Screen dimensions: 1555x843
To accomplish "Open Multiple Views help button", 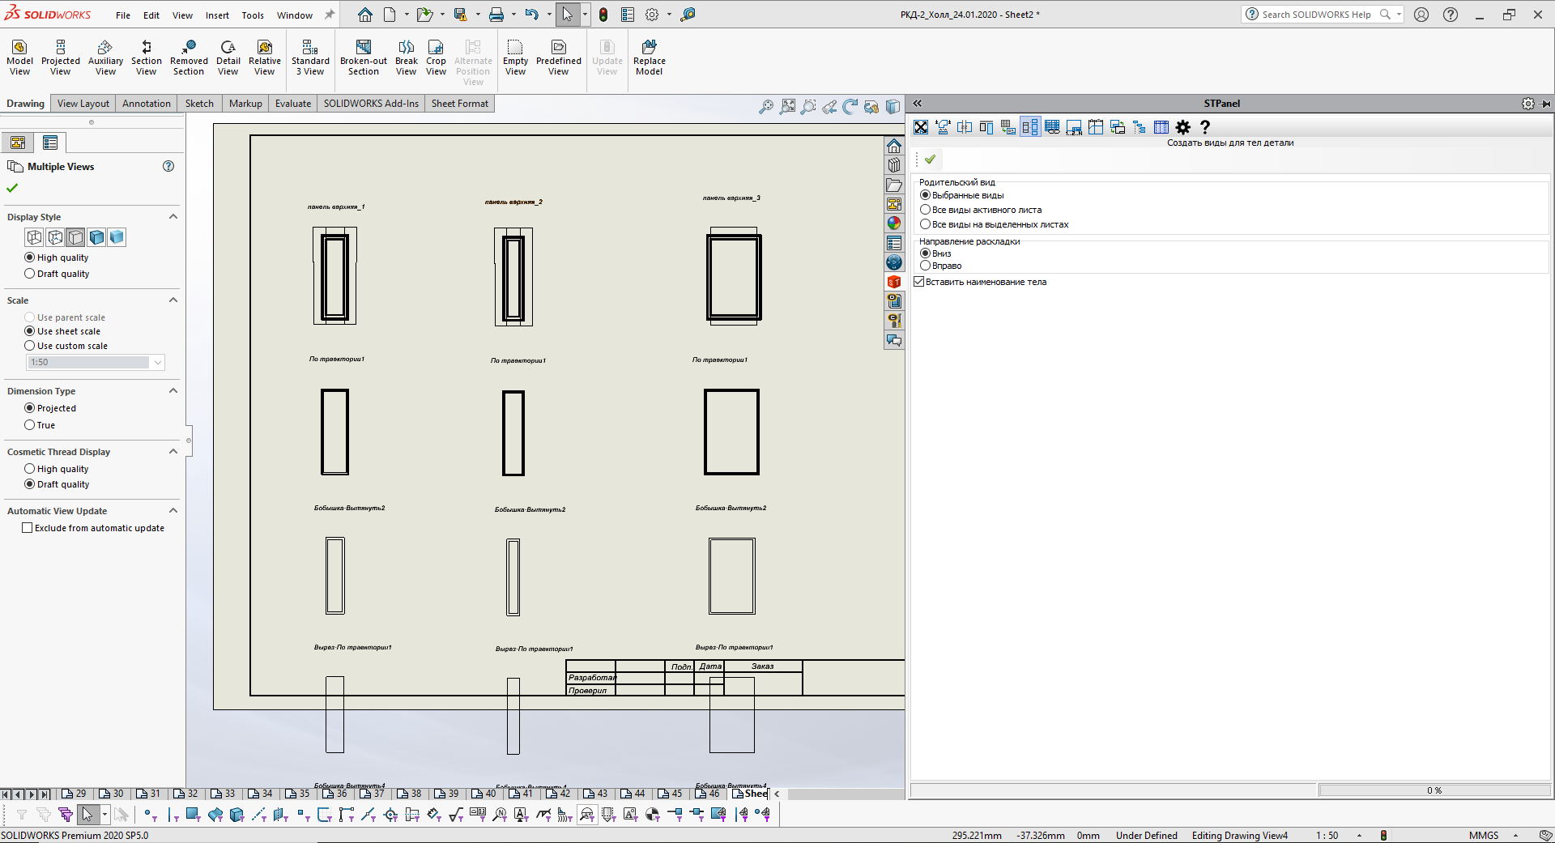I will point(168,166).
